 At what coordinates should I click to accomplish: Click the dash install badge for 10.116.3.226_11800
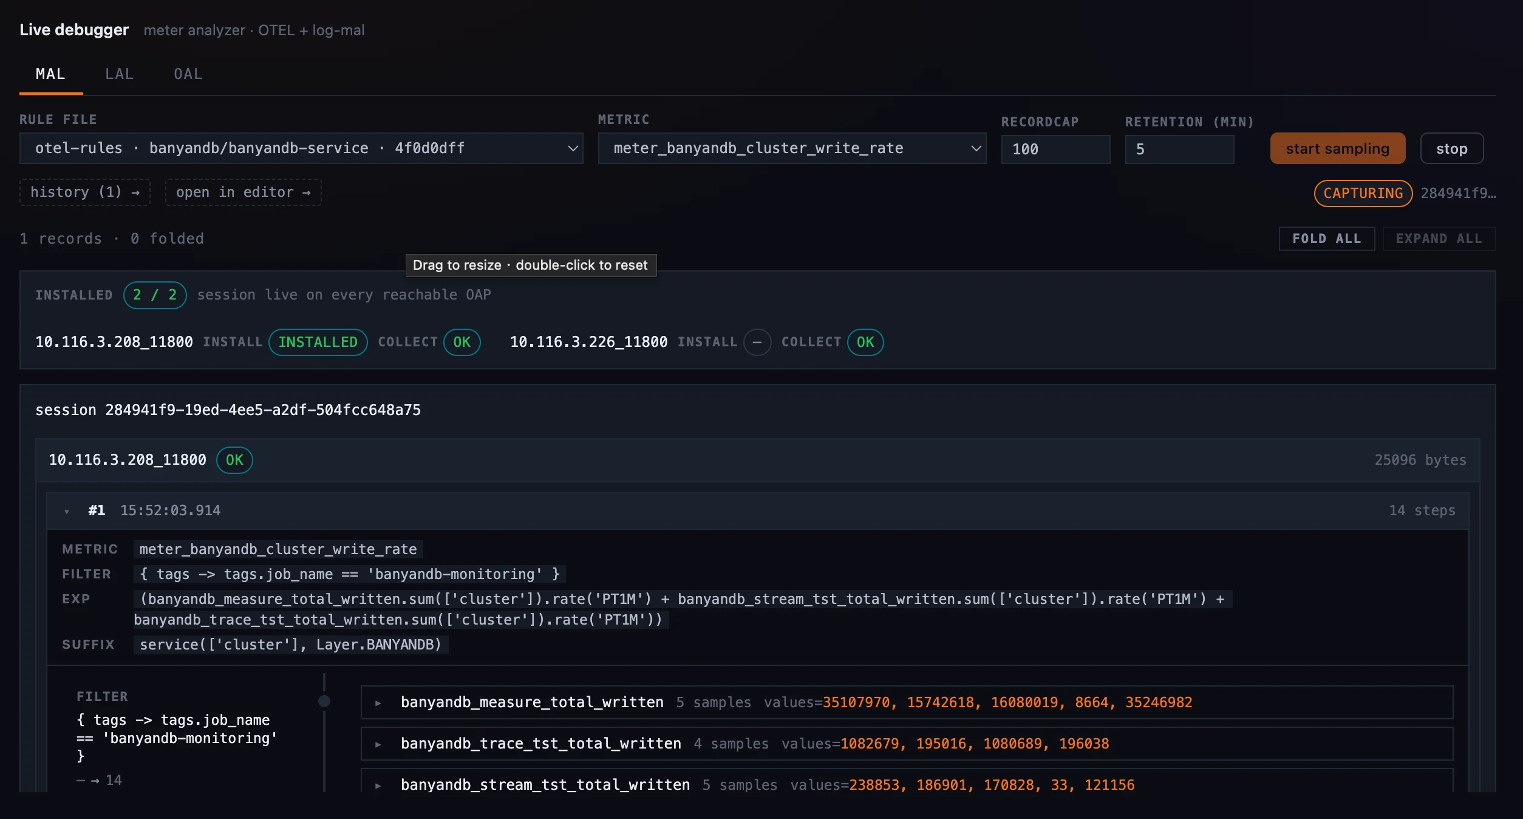[757, 342]
